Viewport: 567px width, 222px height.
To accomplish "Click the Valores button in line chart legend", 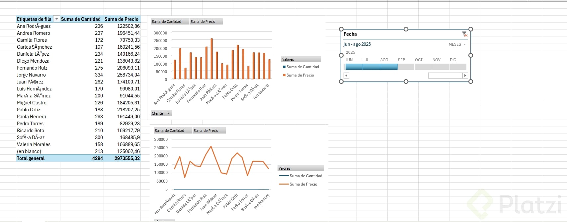I will (x=301, y=168).
